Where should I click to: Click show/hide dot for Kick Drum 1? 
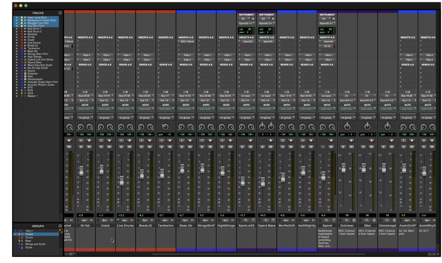(17, 29)
